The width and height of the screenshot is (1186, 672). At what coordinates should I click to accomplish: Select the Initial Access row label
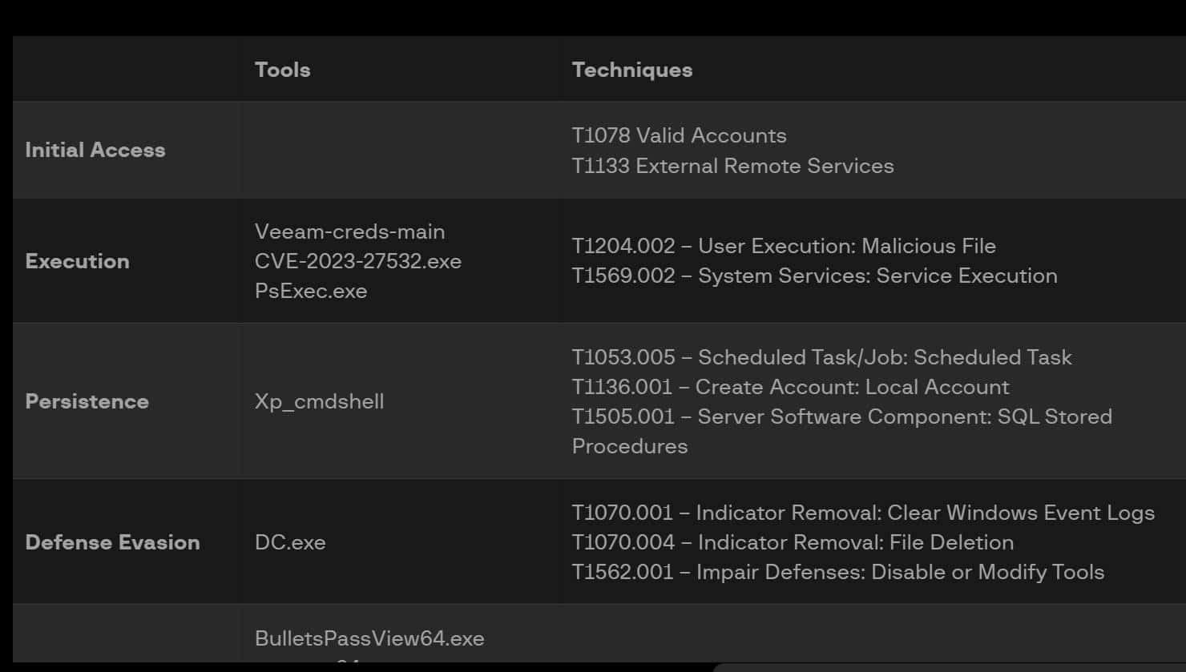point(95,150)
